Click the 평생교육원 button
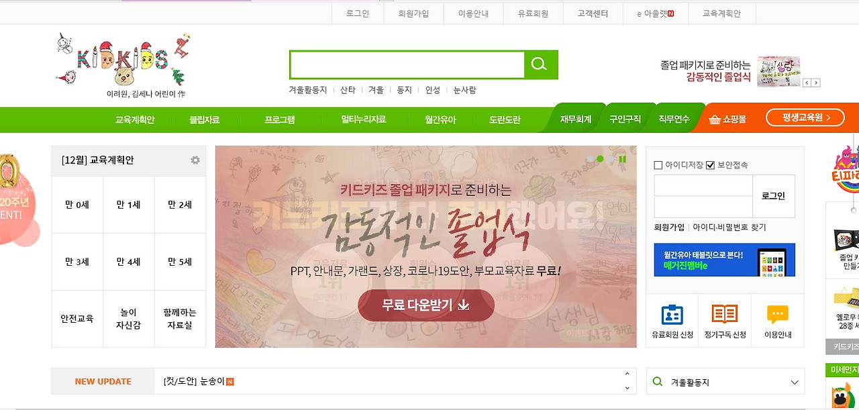The image size is (859, 410). click(805, 117)
